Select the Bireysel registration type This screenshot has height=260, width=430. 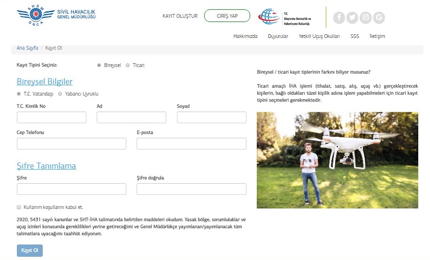(99, 66)
